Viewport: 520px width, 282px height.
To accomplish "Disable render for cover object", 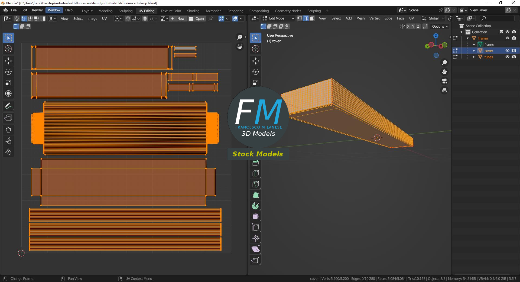I will pyautogui.click(x=514, y=51).
